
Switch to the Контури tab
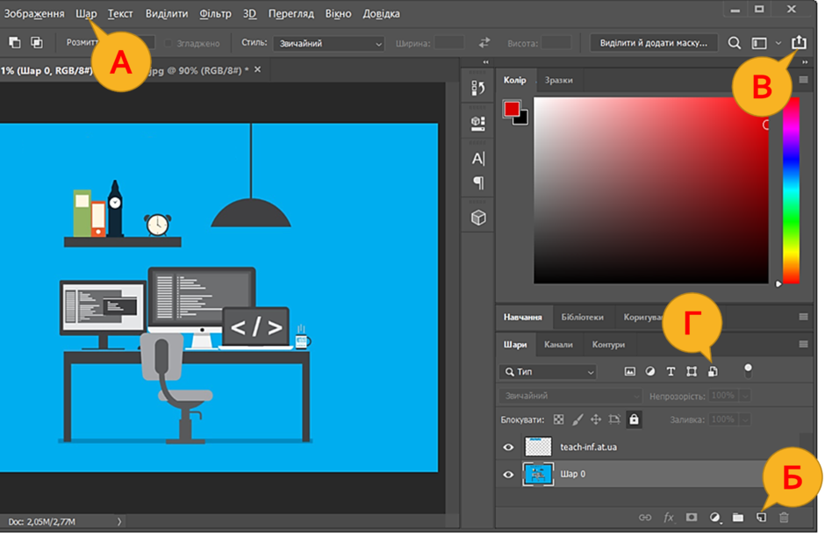pos(608,345)
